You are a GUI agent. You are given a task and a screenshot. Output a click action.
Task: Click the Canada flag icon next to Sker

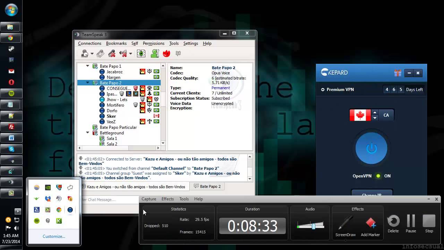[x=156, y=116]
